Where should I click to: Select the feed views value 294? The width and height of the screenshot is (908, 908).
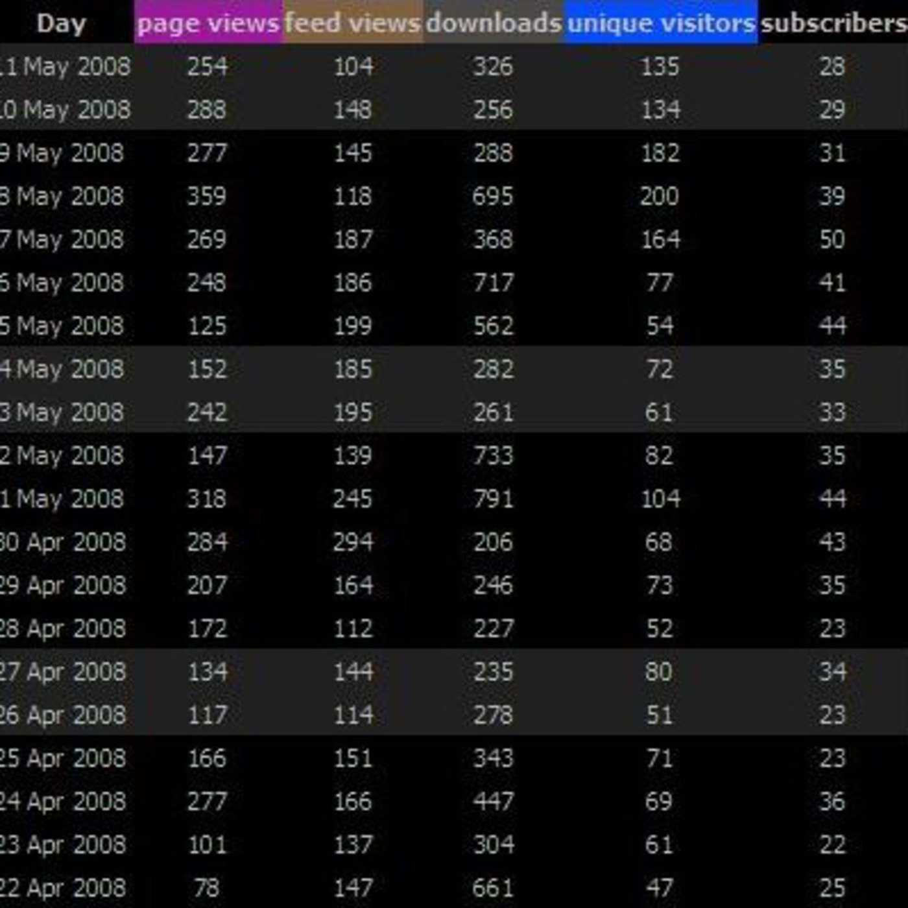point(353,542)
